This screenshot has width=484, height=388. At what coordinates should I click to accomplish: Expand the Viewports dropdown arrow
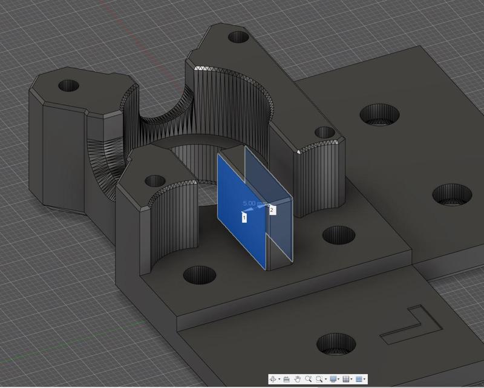point(364,379)
